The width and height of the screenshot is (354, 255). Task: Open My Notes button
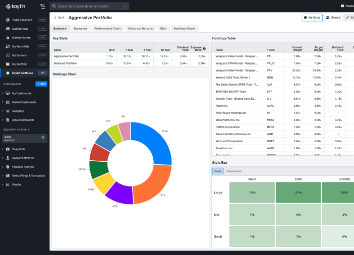[x=312, y=17]
